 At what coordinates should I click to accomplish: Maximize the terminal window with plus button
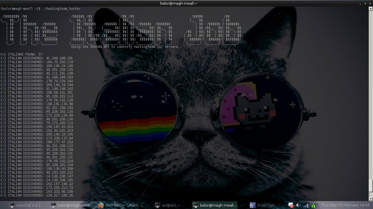365,4
